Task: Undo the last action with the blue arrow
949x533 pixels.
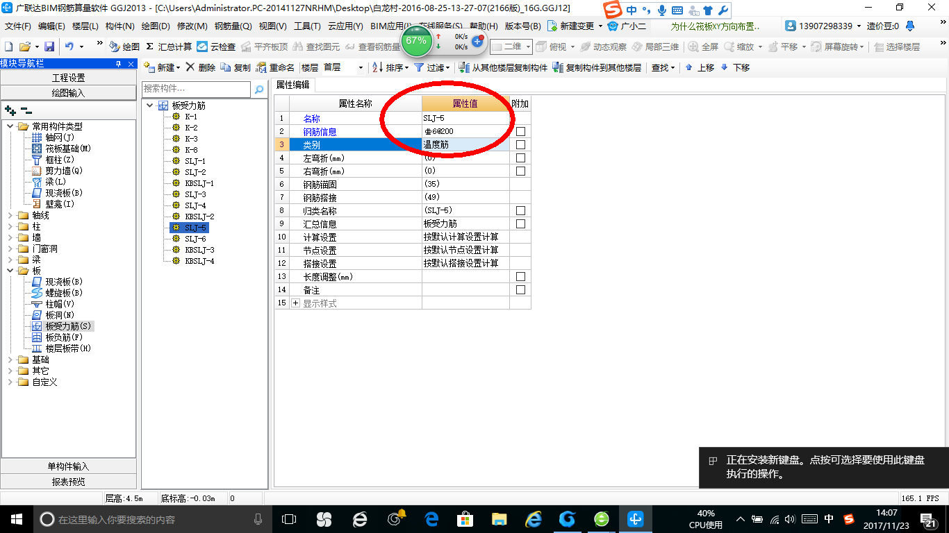Action: coord(69,46)
